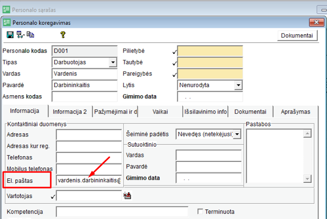Open help via yellow question mark icon
Screen dimensions: 327x219
tap(62, 35)
